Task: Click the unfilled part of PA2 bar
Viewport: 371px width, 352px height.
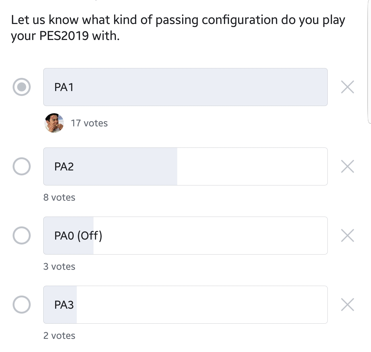Action: 252,166
